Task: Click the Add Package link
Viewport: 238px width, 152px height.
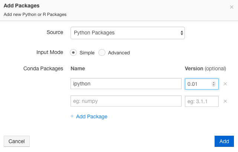Action: pyautogui.click(x=92, y=116)
